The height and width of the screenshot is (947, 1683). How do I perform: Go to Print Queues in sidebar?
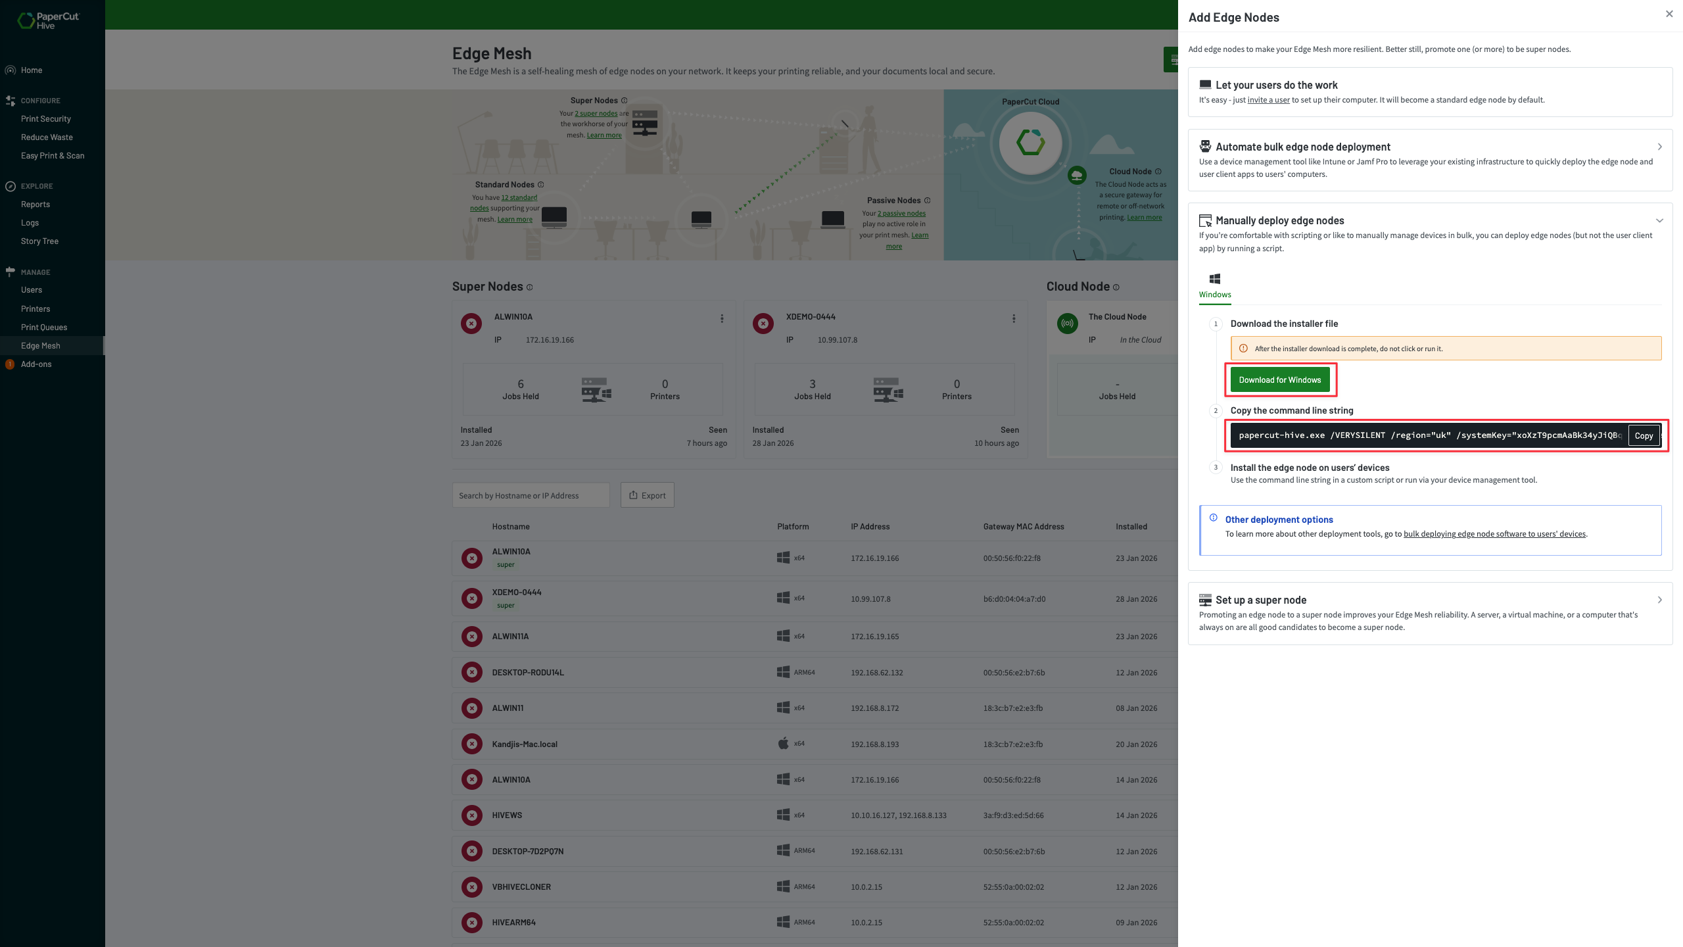(x=44, y=328)
